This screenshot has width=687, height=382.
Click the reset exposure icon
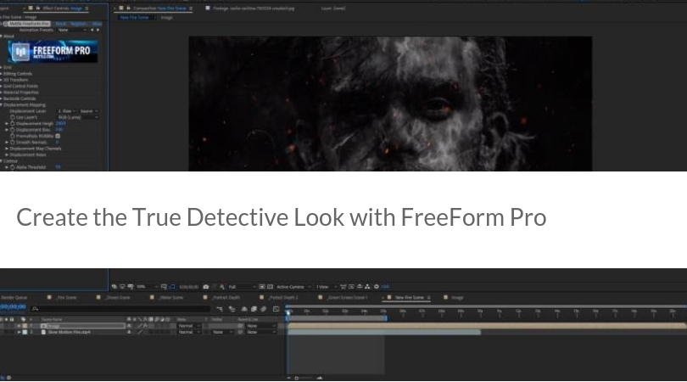377,287
